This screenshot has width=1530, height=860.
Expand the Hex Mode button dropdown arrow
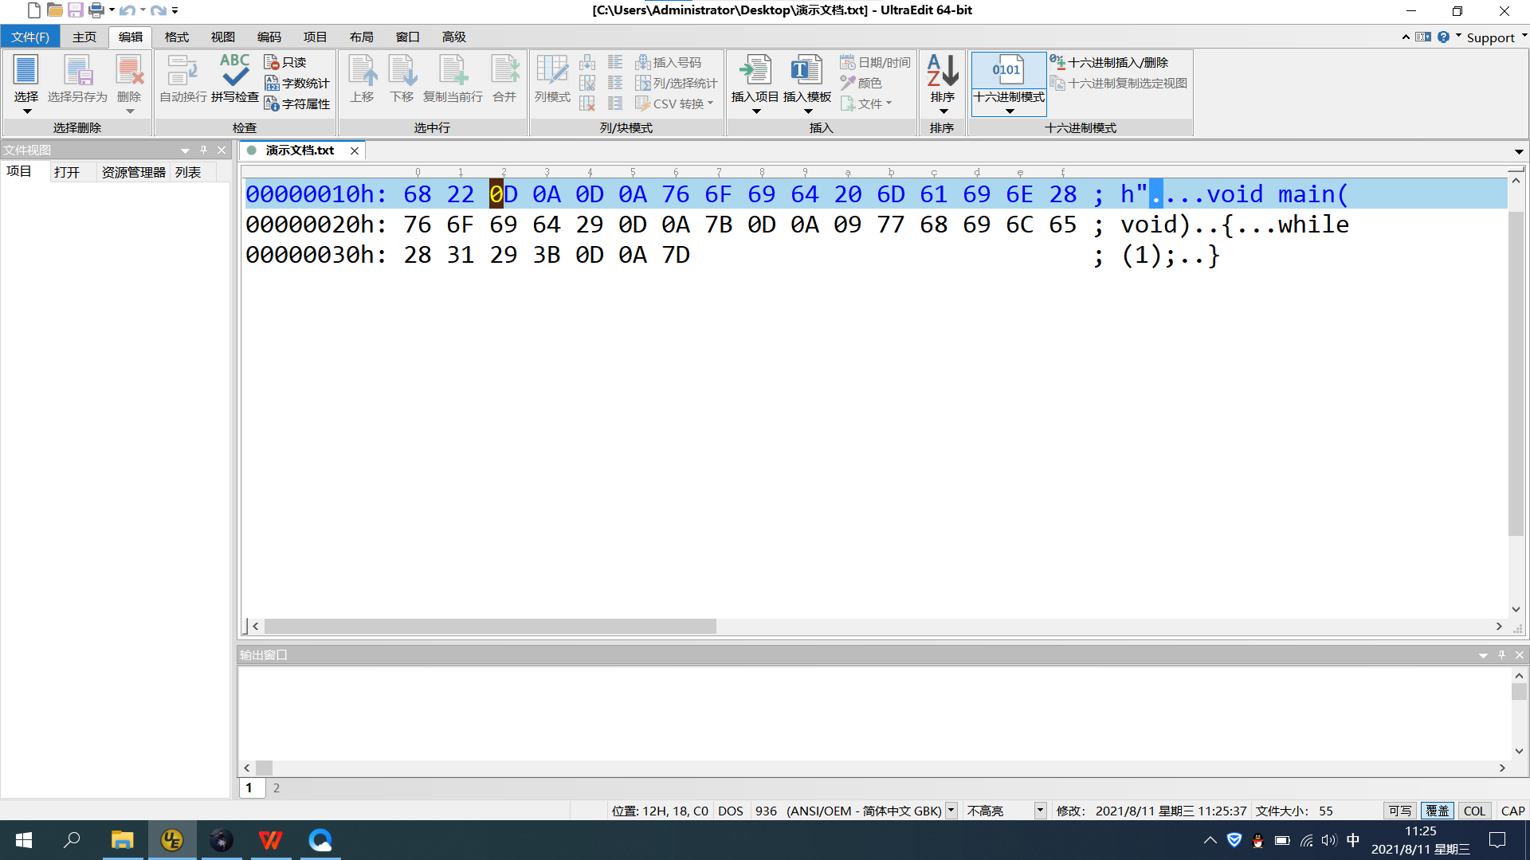pos(1009,111)
